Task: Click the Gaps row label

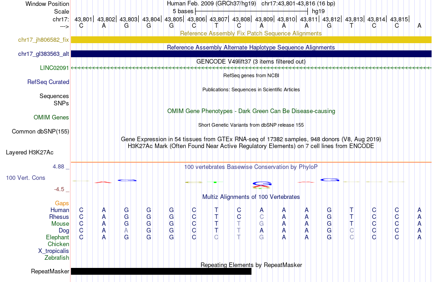Action: point(62,203)
